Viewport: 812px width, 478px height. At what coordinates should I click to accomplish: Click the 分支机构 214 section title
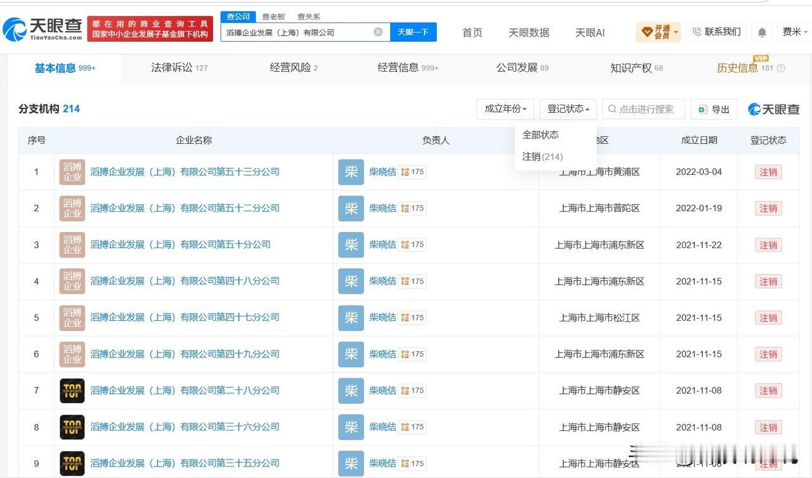click(49, 109)
